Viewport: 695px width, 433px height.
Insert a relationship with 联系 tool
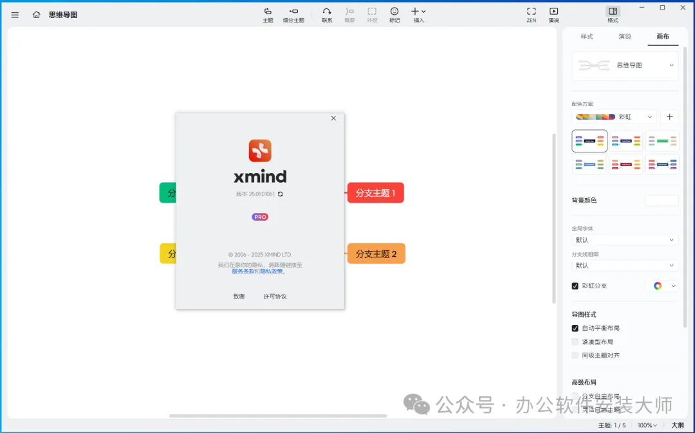click(327, 15)
